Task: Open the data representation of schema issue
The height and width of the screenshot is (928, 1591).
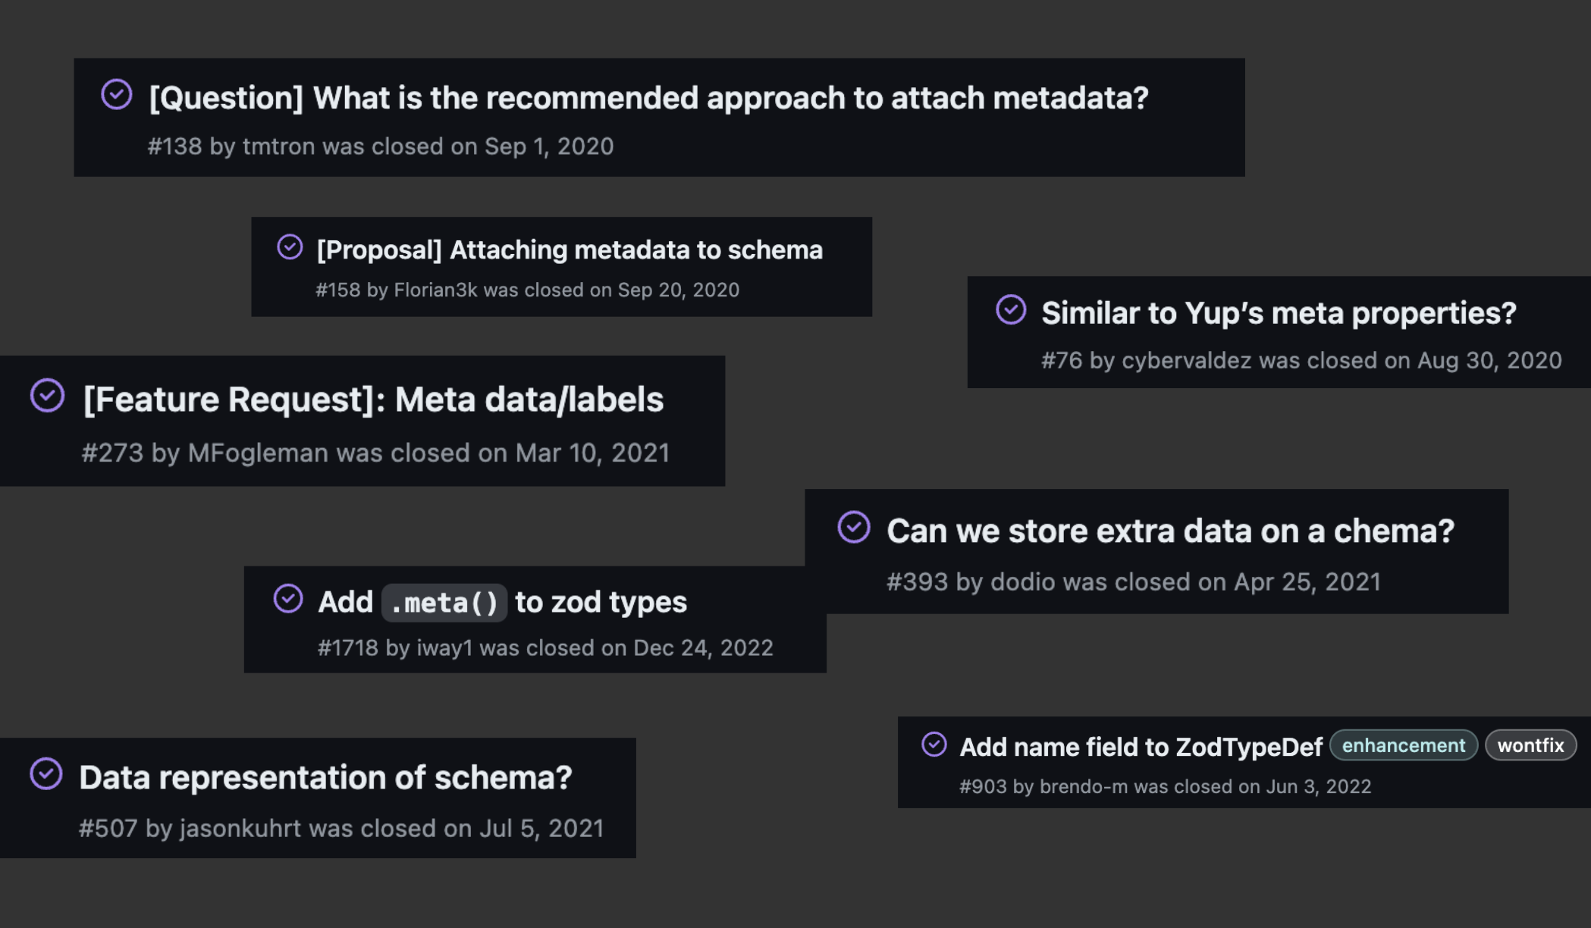Action: [328, 777]
